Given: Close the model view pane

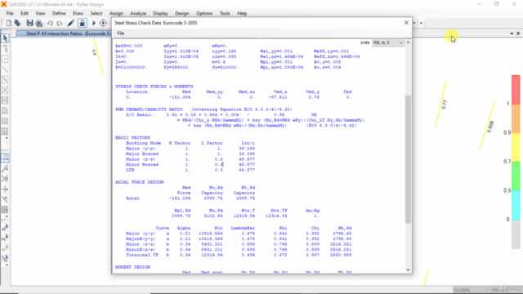Looking at the screenshot, I should coord(518,33).
